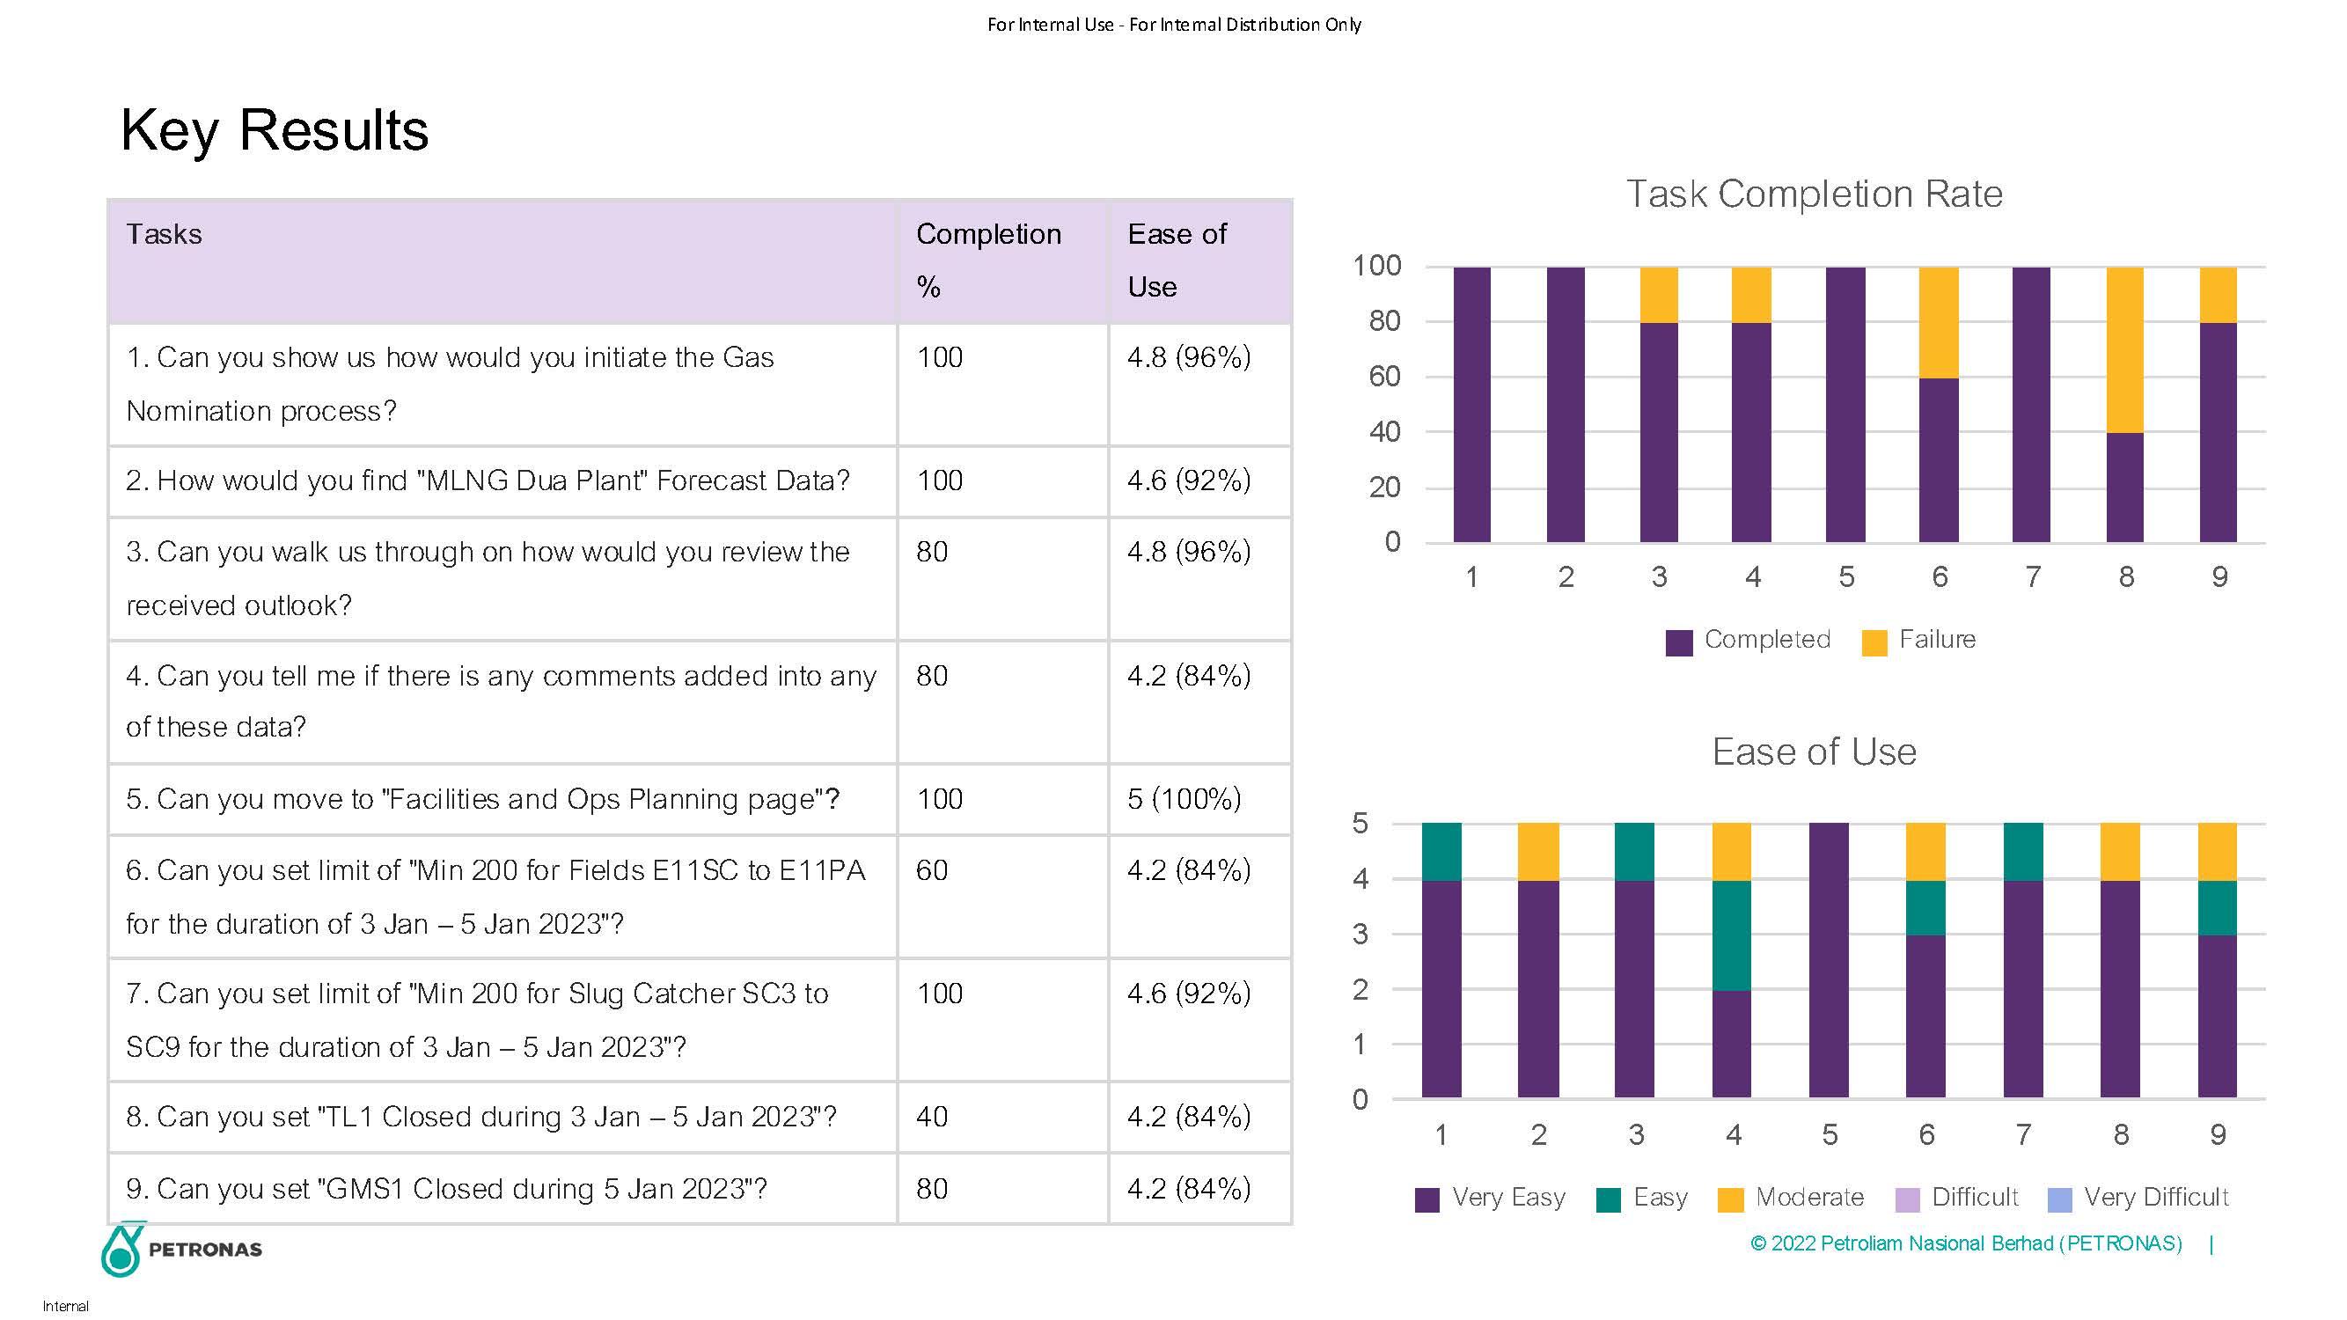Click the Key Results slide title
This screenshot has height=1320, width=2347.
(x=275, y=130)
